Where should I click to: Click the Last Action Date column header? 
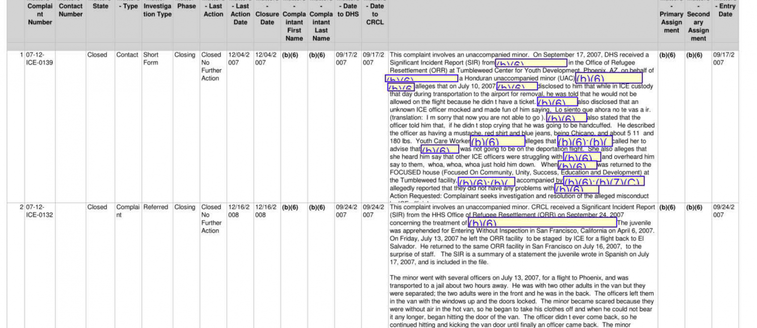coord(240,14)
